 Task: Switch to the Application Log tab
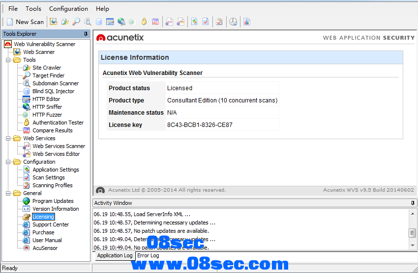pyautogui.click(x=115, y=255)
